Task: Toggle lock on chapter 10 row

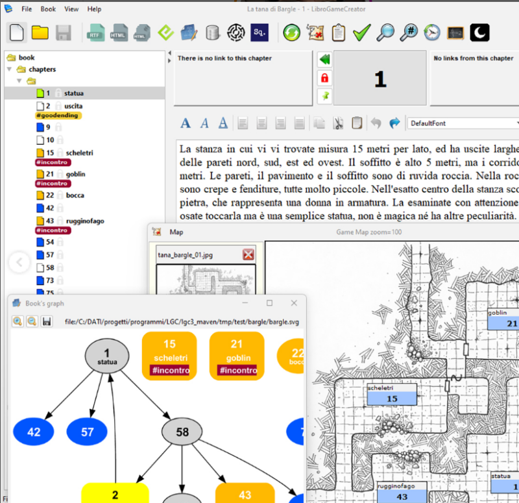Action: (60, 140)
